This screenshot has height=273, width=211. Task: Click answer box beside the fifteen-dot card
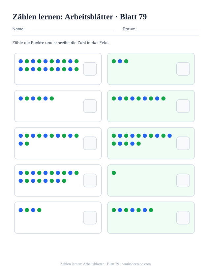(183, 143)
